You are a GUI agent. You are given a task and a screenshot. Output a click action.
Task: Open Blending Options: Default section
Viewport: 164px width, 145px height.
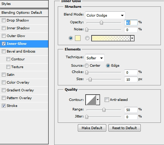coord(24,13)
